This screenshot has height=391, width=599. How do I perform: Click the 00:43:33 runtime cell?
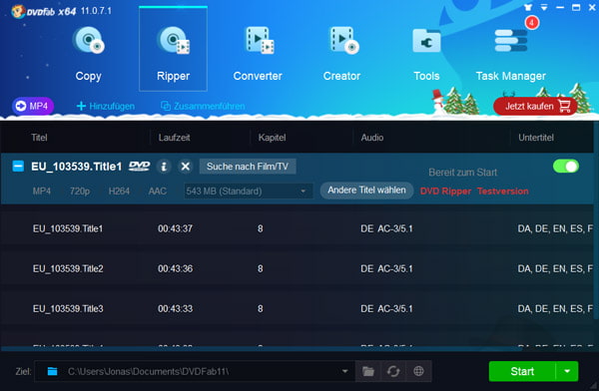pyautogui.click(x=176, y=308)
